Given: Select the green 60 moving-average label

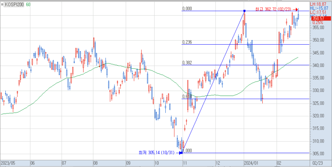Looking at the screenshot, I should coord(28,4).
